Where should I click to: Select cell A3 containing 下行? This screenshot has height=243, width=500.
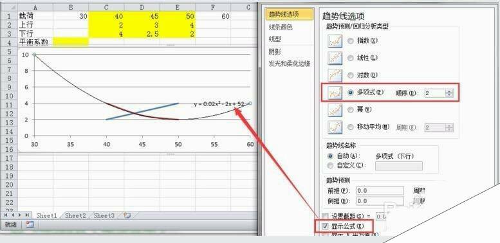click(x=35, y=33)
